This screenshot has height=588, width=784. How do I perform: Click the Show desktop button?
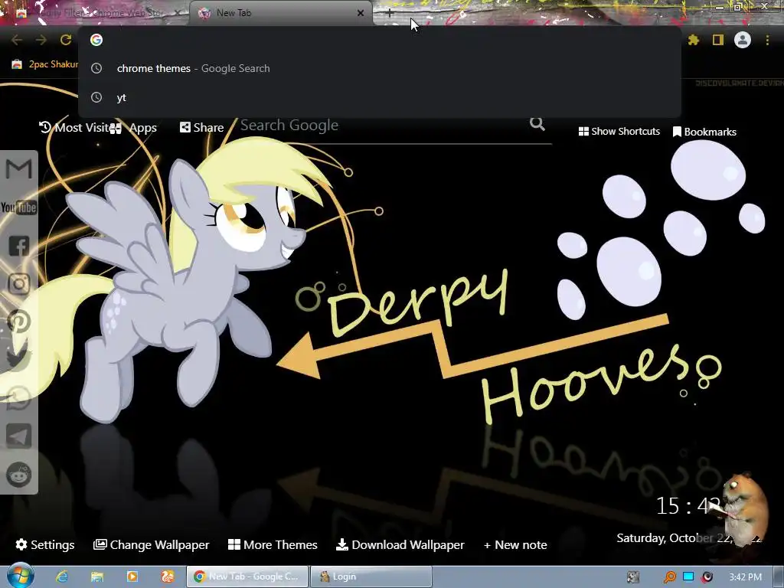779,577
